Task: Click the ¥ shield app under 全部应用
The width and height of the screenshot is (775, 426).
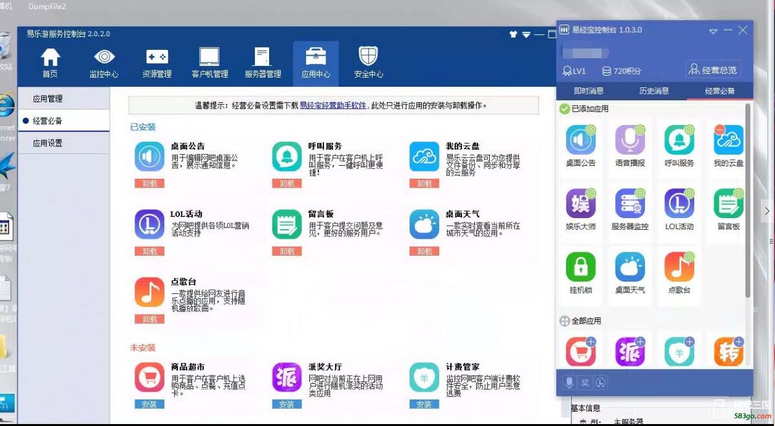Action: pyautogui.click(x=679, y=352)
